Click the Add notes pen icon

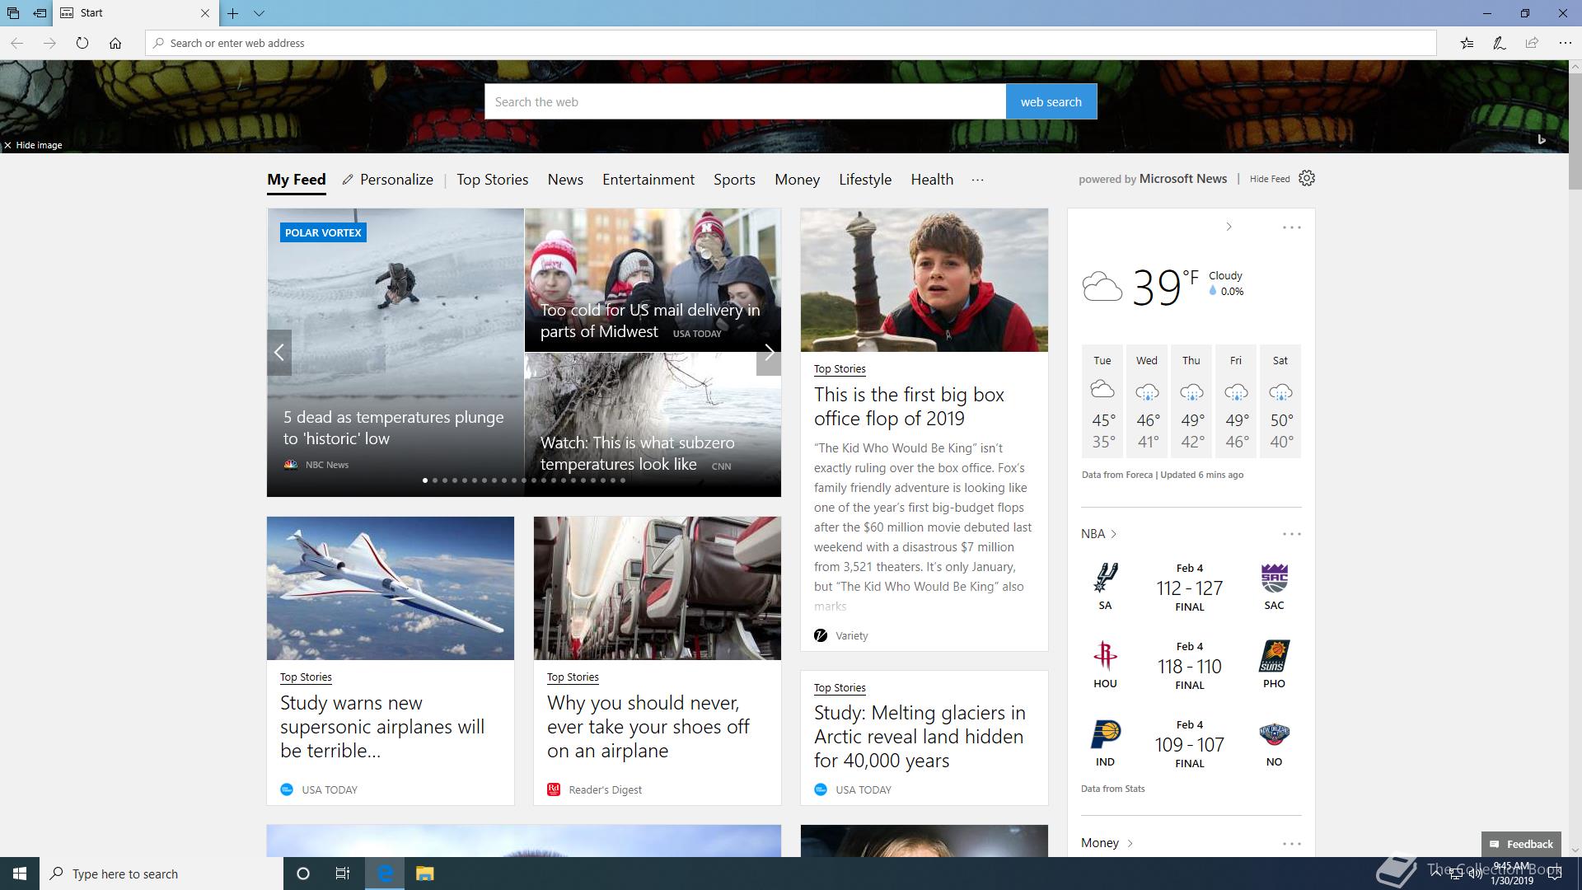[x=1500, y=43]
